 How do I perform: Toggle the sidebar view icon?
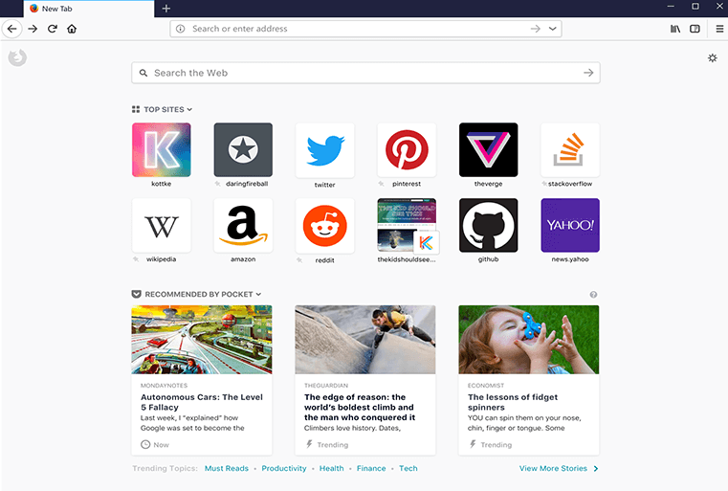[x=695, y=29]
